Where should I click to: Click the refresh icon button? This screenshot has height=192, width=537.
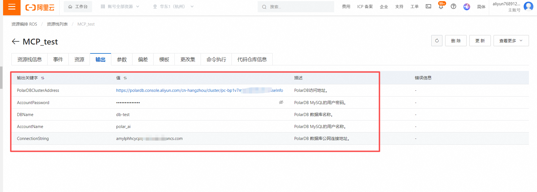pyautogui.click(x=437, y=41)
